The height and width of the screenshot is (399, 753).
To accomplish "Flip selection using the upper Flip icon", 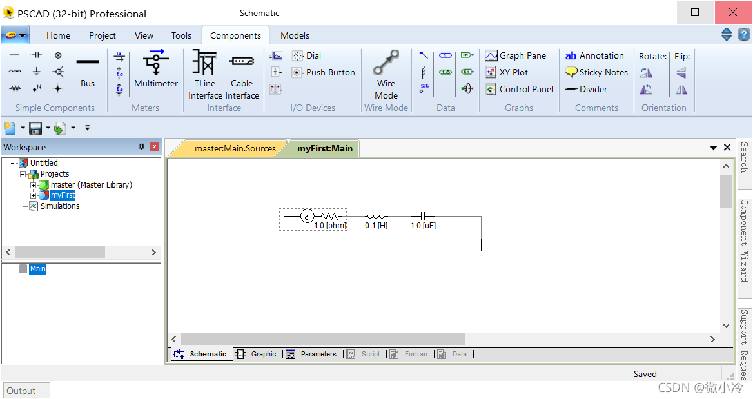I will pyautogui.click(x=681, y=73).
